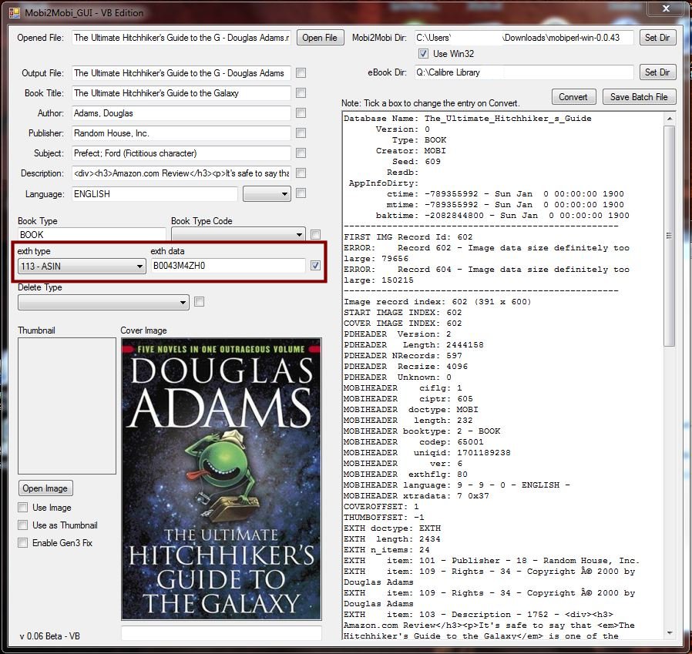Click into the Author field

pos(181,113)
